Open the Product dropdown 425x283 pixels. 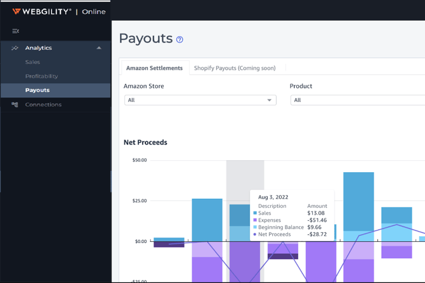(358, 100)
